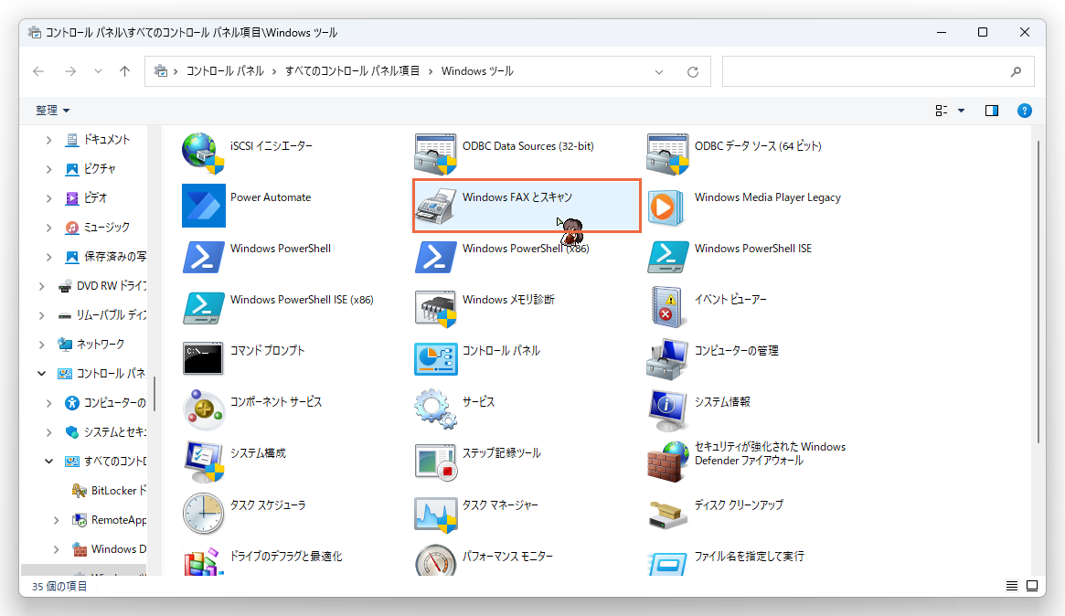The width and height of the screenshot is (1065, 616).
Task: Refresh the current folder view
Action: tap(693, 72)
